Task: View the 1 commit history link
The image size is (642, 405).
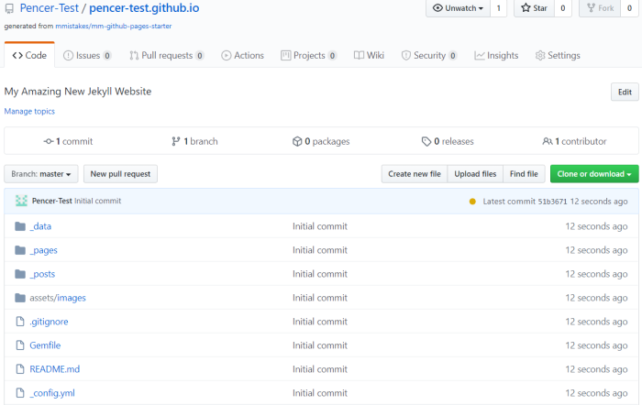Action: coord(69,141)
